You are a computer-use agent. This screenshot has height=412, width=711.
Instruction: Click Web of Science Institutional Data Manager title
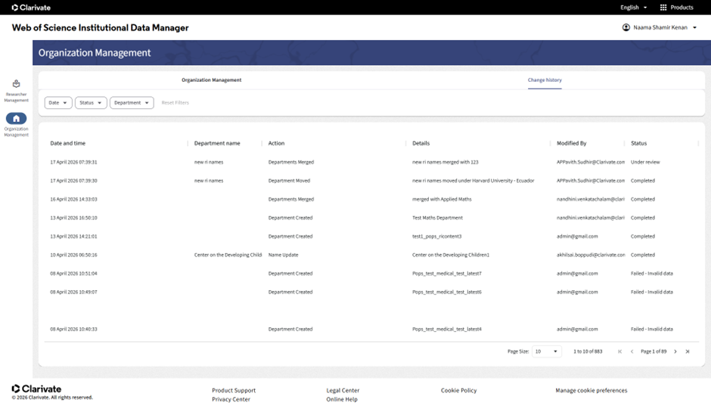coord(100,28)
